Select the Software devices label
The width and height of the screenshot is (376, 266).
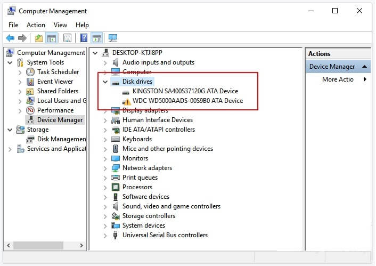(146, 197)
